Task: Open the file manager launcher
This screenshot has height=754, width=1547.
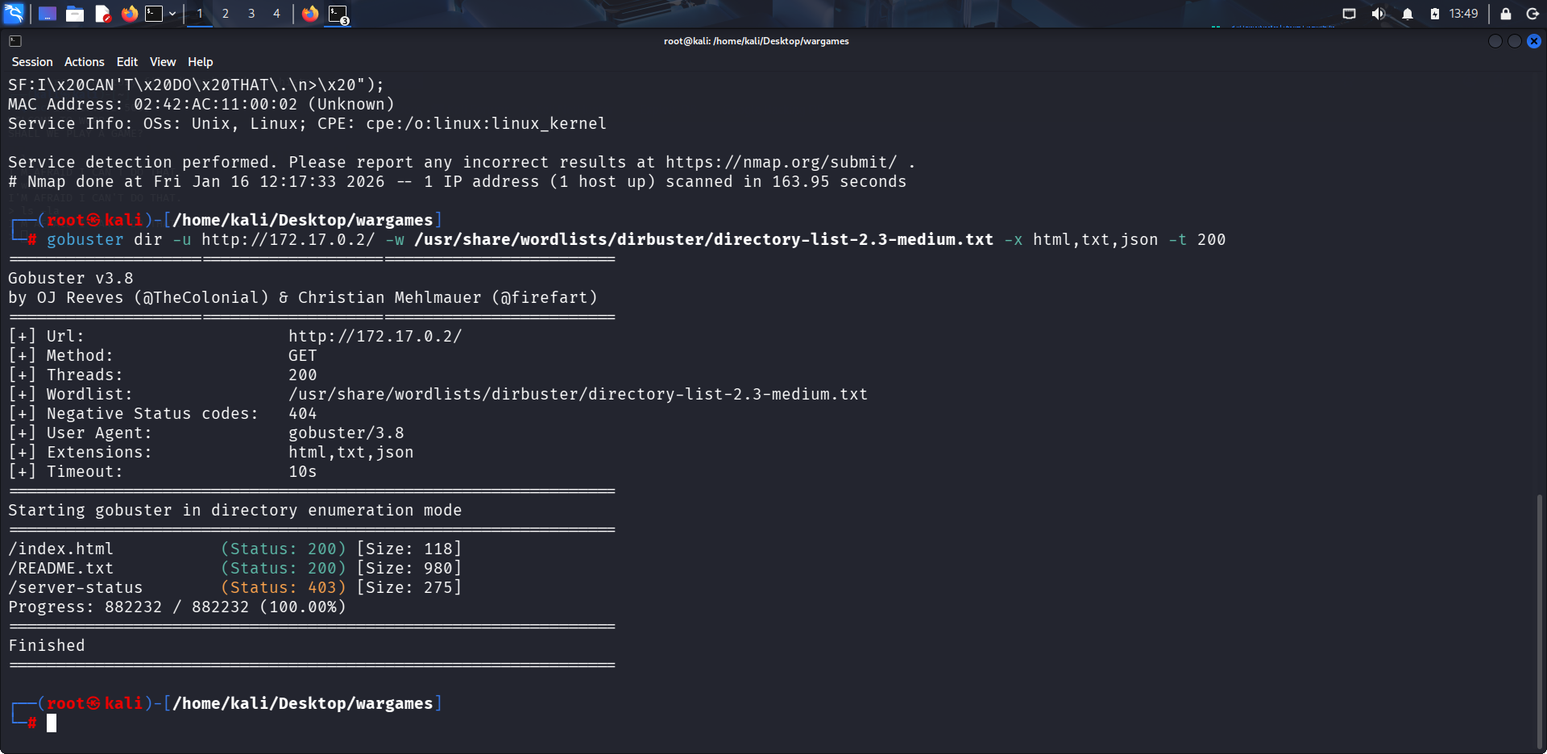Action: 75,14
